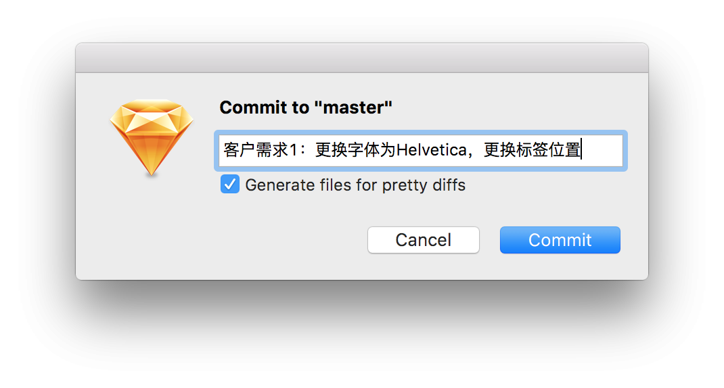This screenshot has height=388, width=724.
Task: Click the word "master" in the heading
Action: pyautogui.click(x=353, y=107)
